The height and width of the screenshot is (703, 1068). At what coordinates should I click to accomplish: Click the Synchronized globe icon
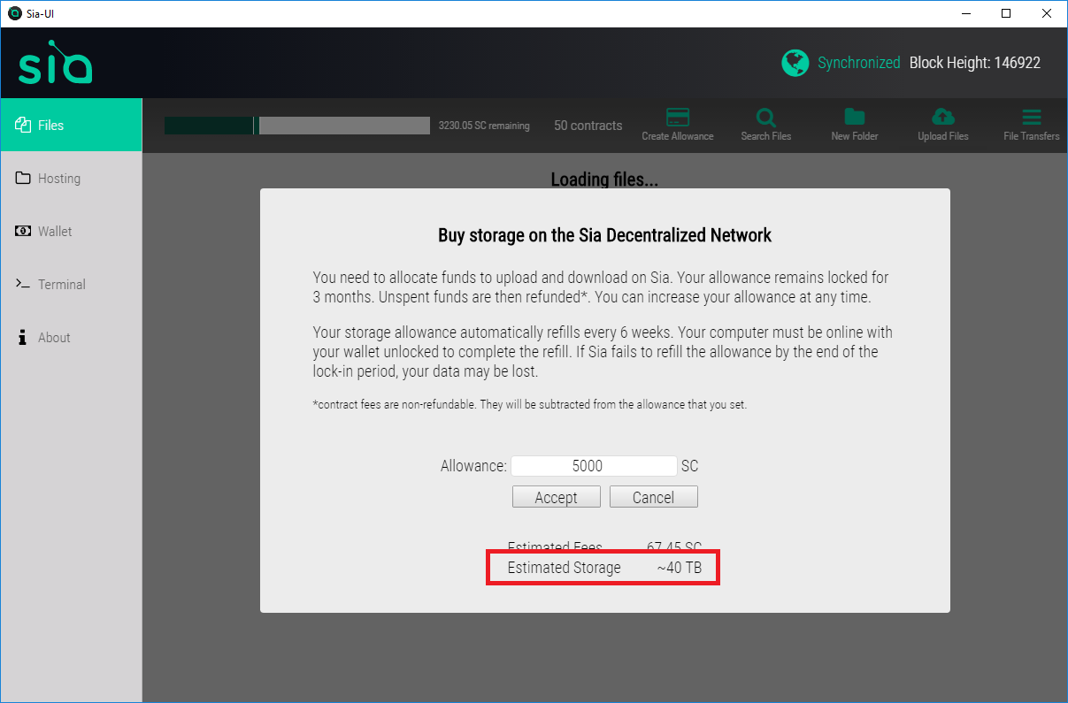[795, 63]
